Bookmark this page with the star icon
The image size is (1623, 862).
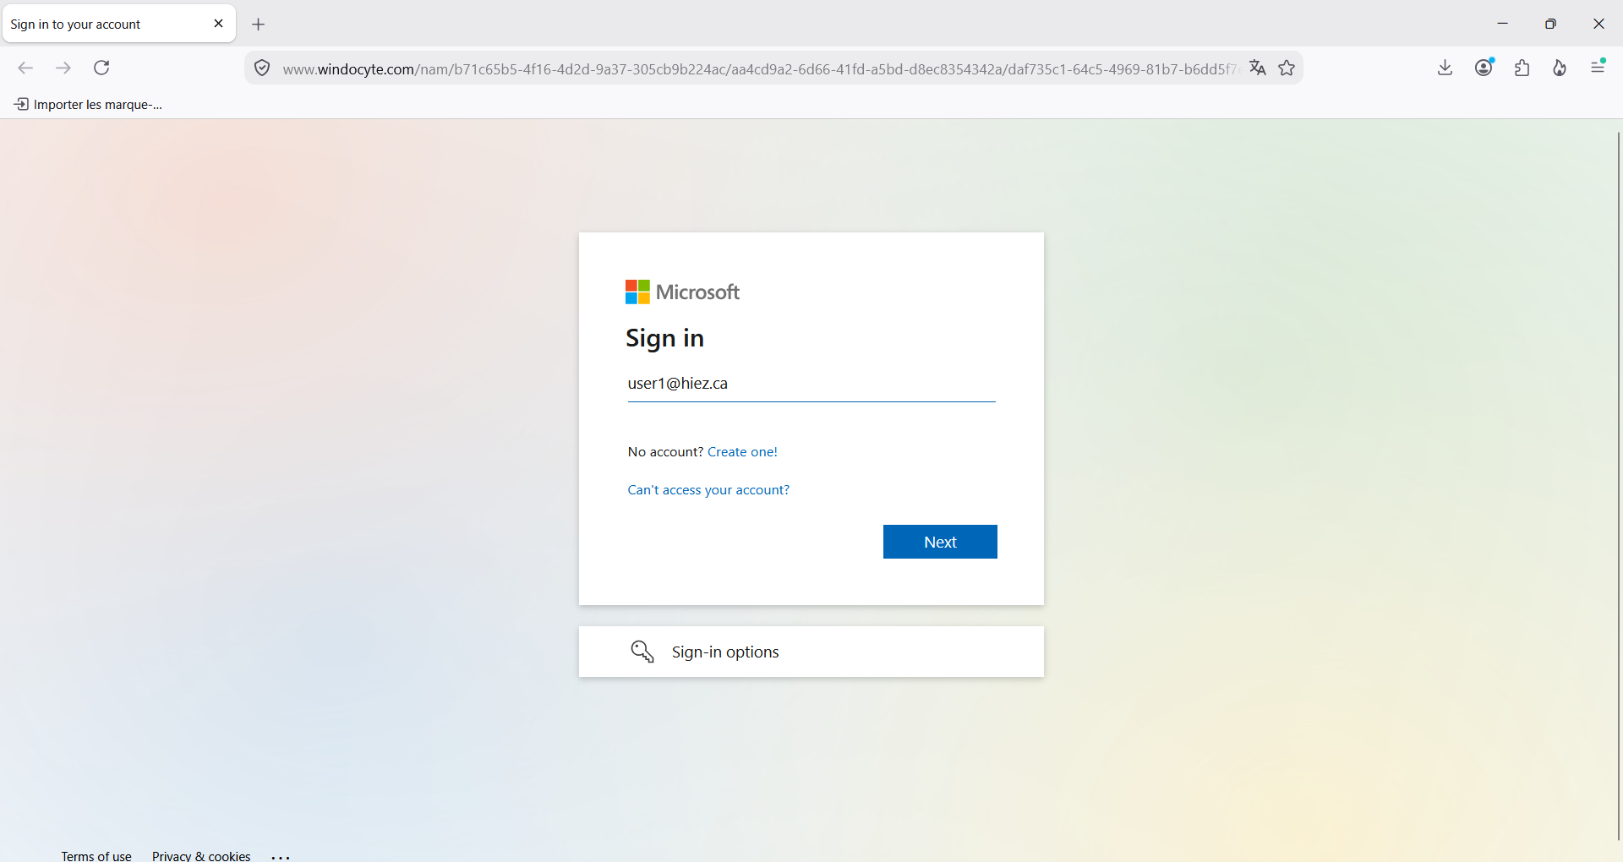tap(1287, 68)
